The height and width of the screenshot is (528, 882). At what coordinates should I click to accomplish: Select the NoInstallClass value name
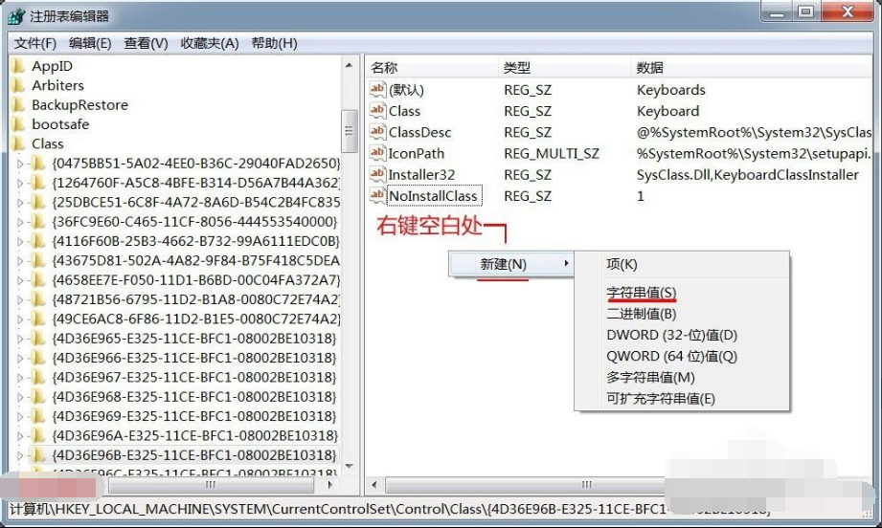[x=433, y=196]
